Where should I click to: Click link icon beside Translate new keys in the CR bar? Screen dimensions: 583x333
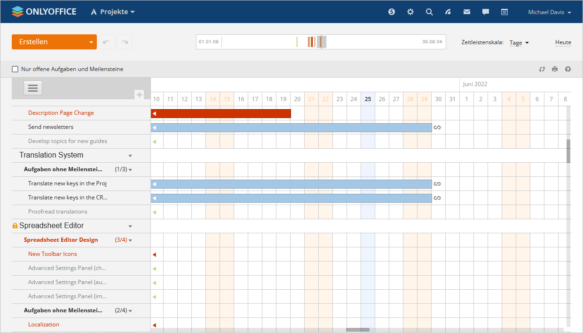point(437,198)
